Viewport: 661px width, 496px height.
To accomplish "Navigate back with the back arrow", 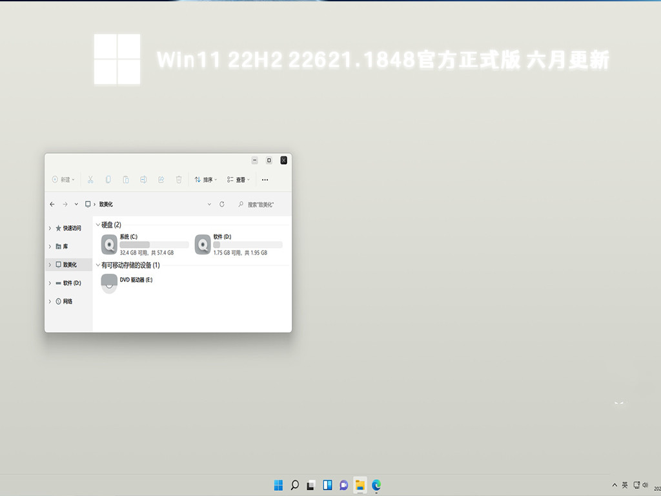I will (x=52, y=204).
